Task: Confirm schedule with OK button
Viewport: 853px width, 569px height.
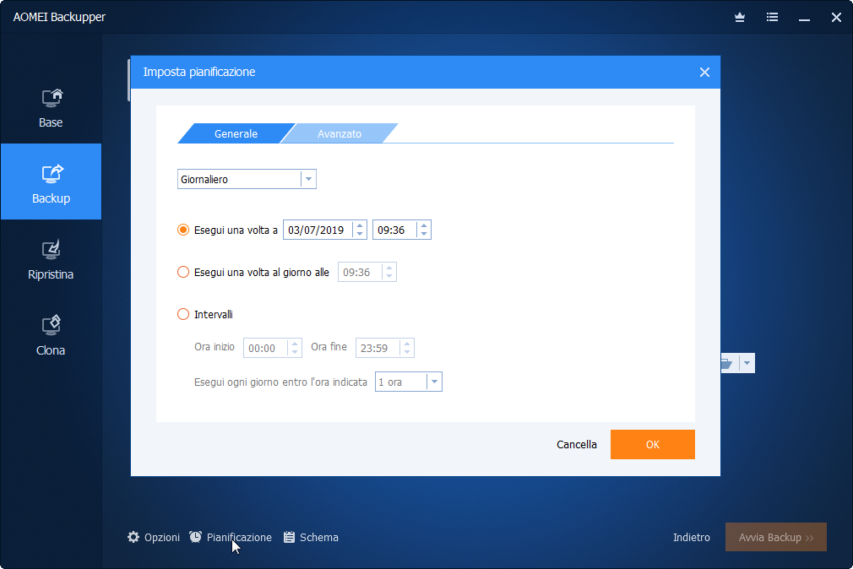Action: 652,444
